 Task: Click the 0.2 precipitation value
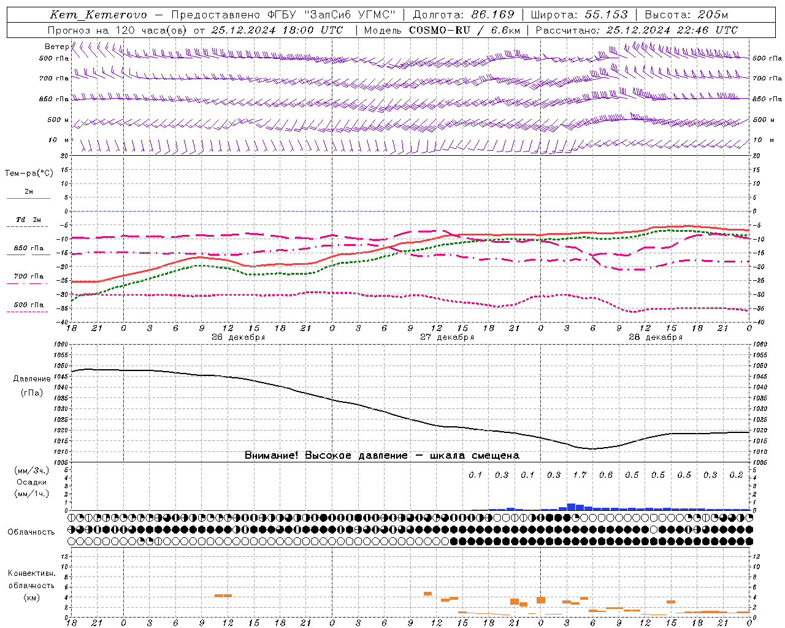(737, 475)
